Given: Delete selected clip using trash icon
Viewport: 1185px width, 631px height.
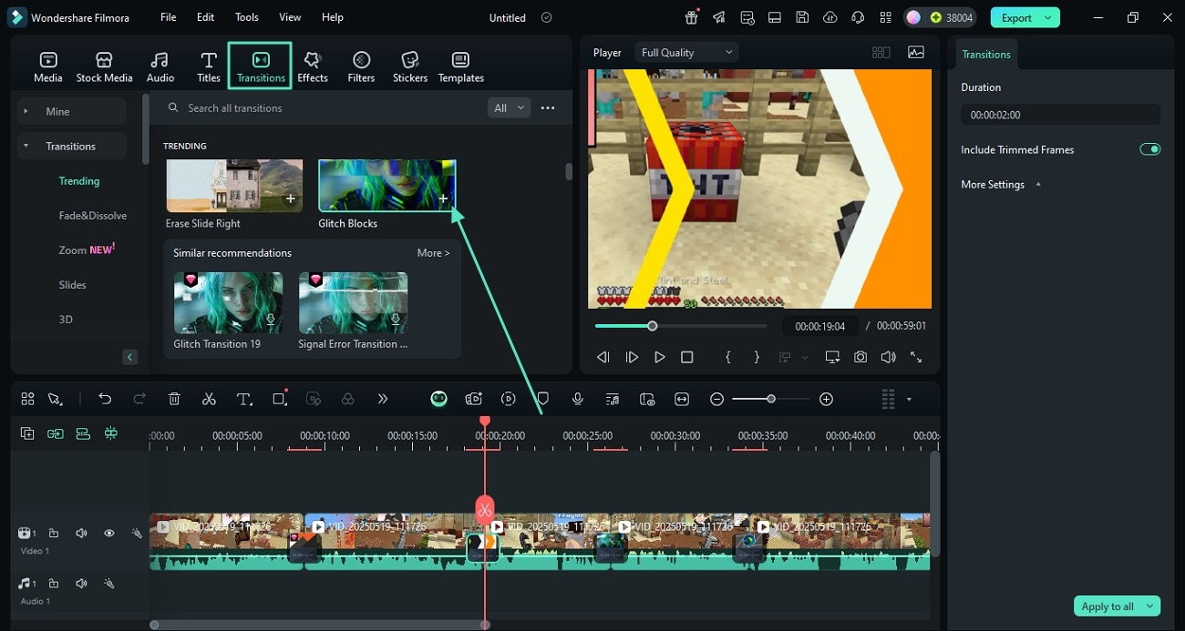Looking at the screenshot, I should [x=174, y=399].
